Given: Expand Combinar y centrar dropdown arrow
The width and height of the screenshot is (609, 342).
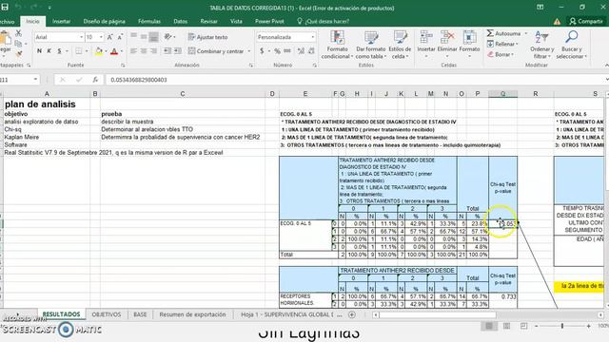Looking at the screenshot, I should click(249, 51).
